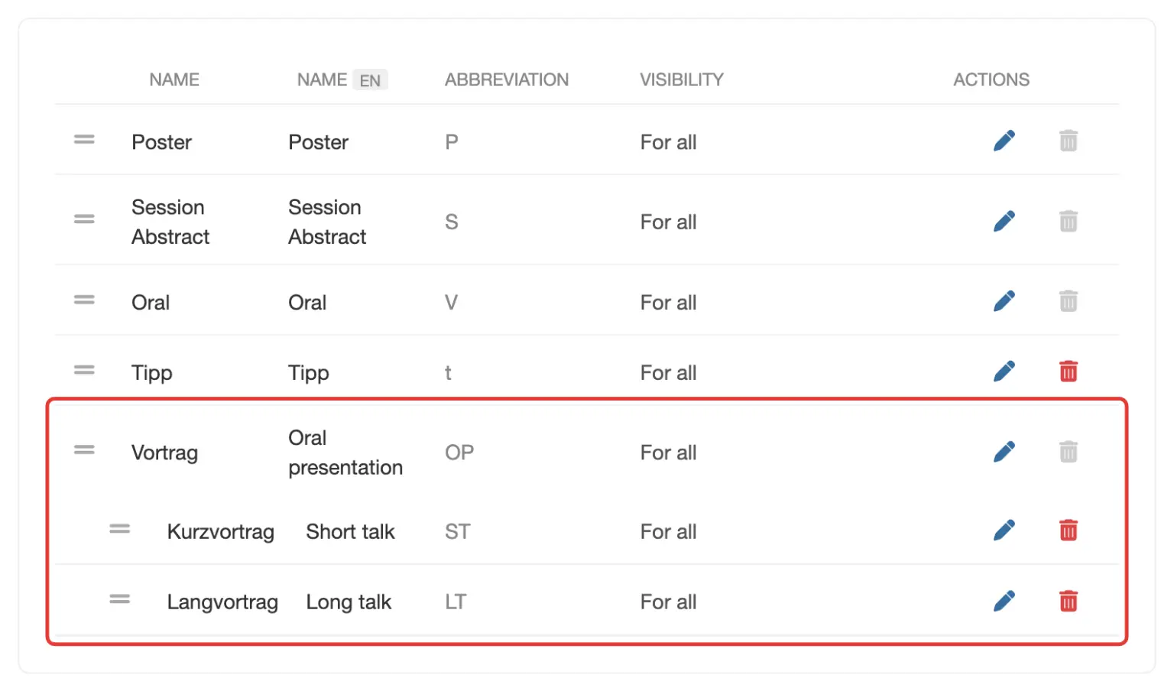
Task: Click the VISIBILITY column header
Action: click(x=682, y=79)
